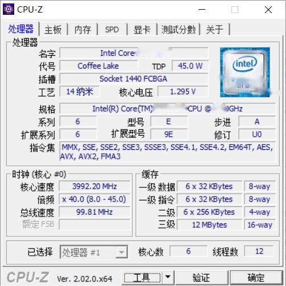Open the SPD tab

pos(112,30)
